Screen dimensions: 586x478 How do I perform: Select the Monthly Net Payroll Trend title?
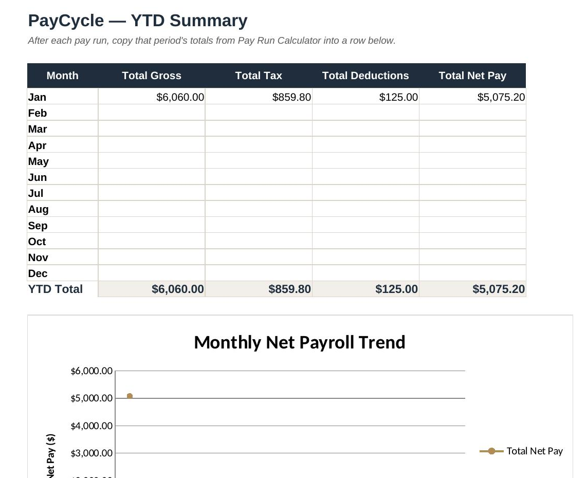tap(299, 342)
